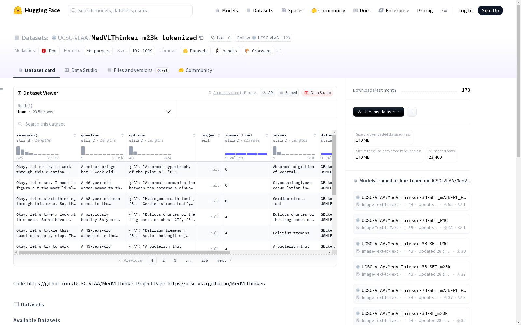Sort the answer_label column
Image resolution: width=521 pixels, height=325 pixels.
(267, 135)
